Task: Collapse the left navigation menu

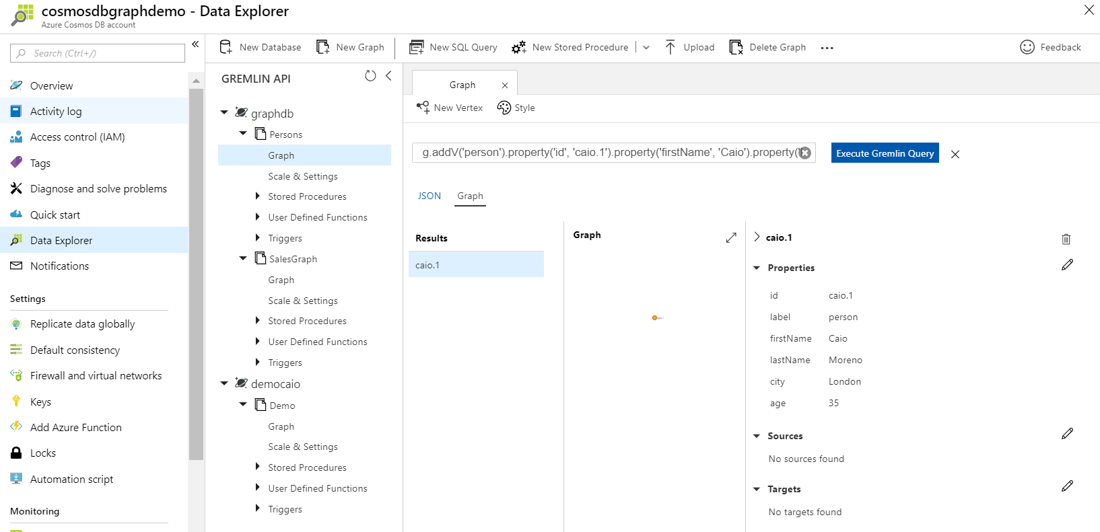Action: (x=195, y=44)
